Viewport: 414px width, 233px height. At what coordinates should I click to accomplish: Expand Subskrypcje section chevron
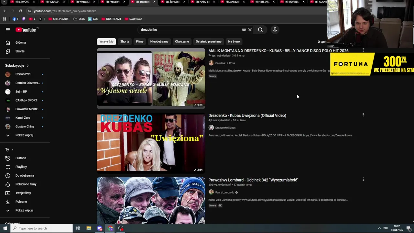[x=27, y=66]
